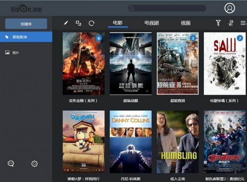Click the title 超能查派
This screenshot has height=182, width=247.
(x=177, y=101)
